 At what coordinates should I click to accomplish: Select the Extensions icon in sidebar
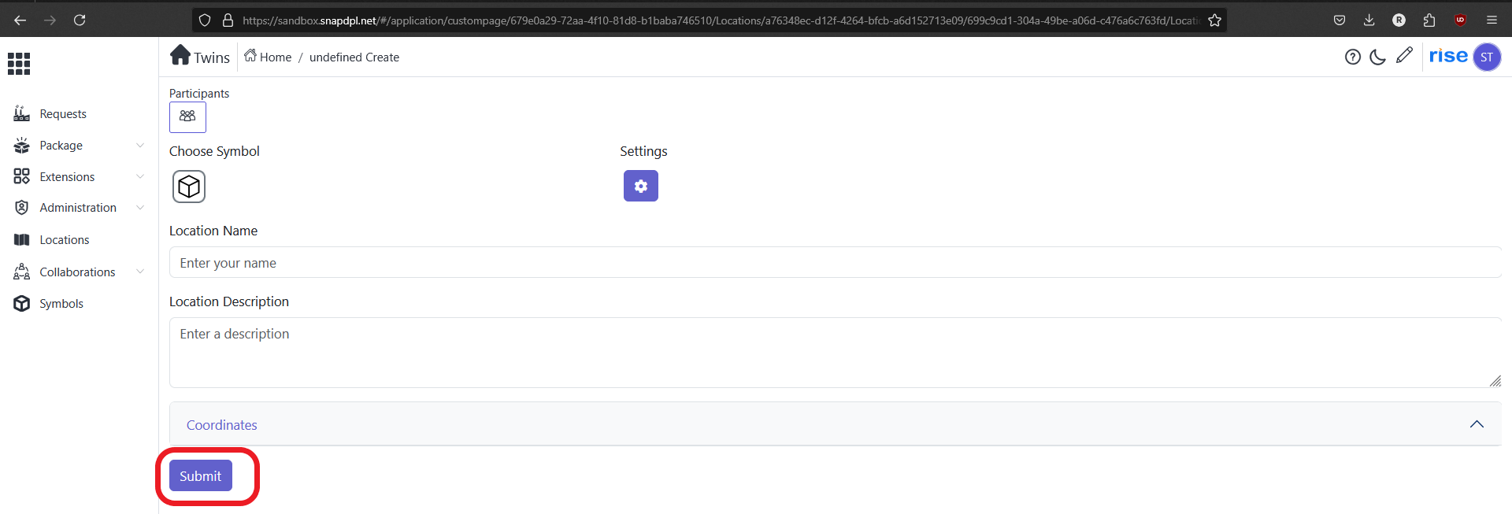pyautogui.click(x=21, y=176)
